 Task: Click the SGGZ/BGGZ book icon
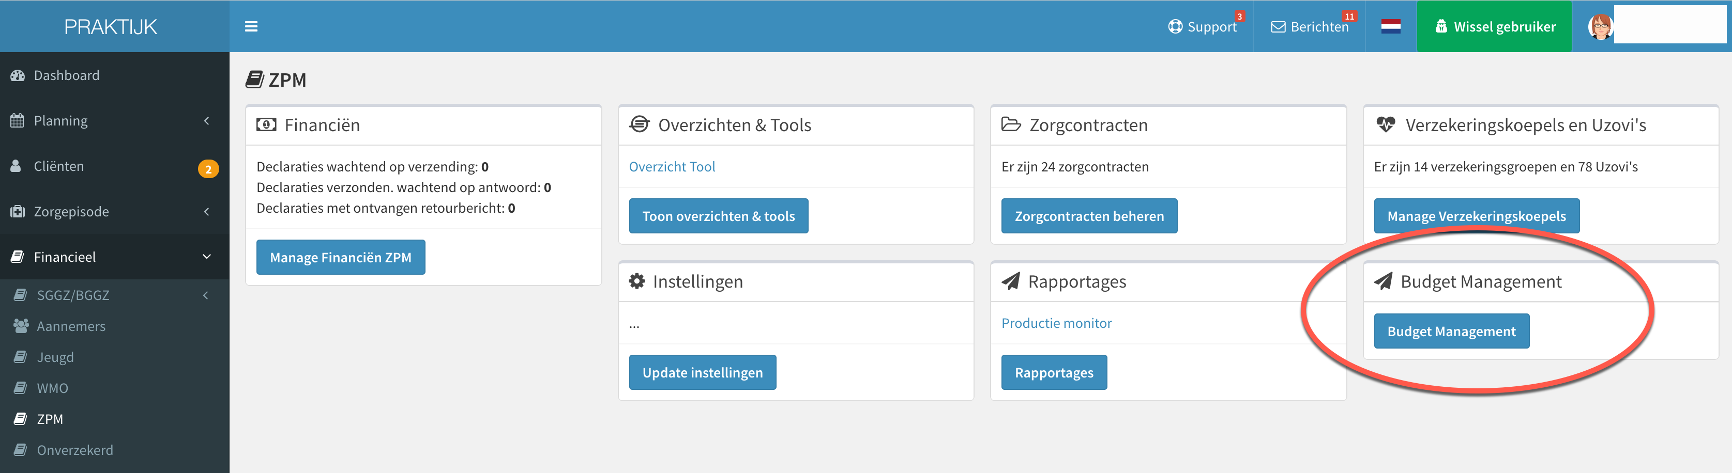point(21,295)
